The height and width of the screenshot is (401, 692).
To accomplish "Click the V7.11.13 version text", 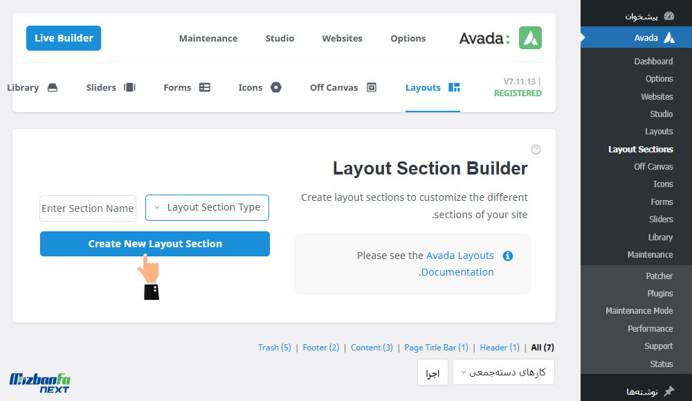I will coord(520,81).
